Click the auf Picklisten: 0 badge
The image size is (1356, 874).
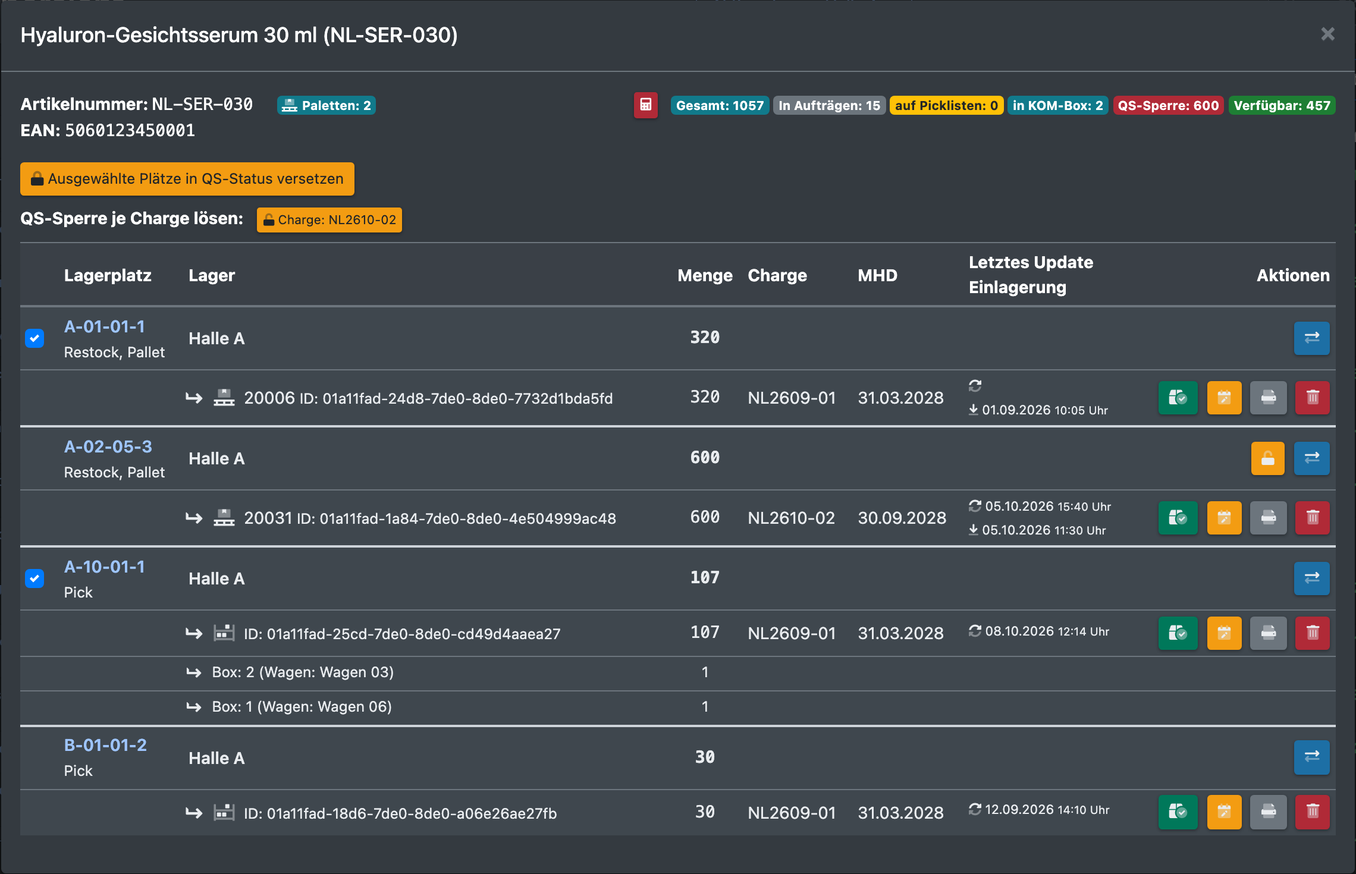[x=946, y=105]
